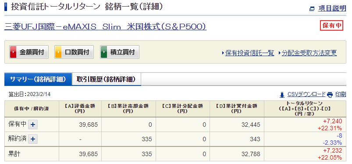
Task: Click the +22.31% return rate
Action: [330, 128]
